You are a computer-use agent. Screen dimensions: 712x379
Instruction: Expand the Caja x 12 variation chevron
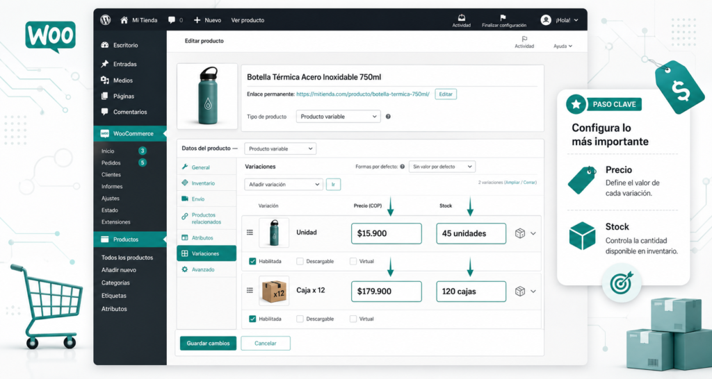533,292
